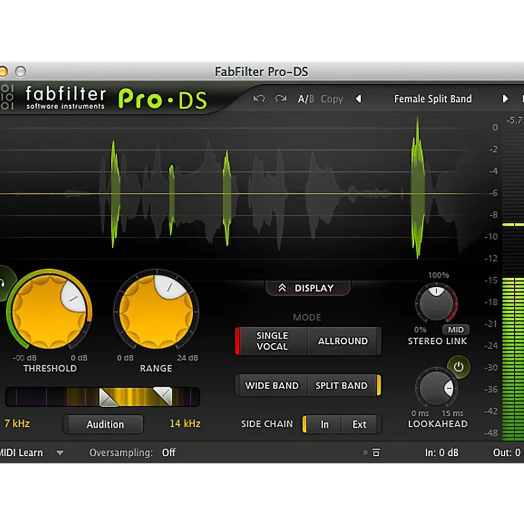
Task: Select SINGLE VOCAL mode
Action: [x=272, y=341]
